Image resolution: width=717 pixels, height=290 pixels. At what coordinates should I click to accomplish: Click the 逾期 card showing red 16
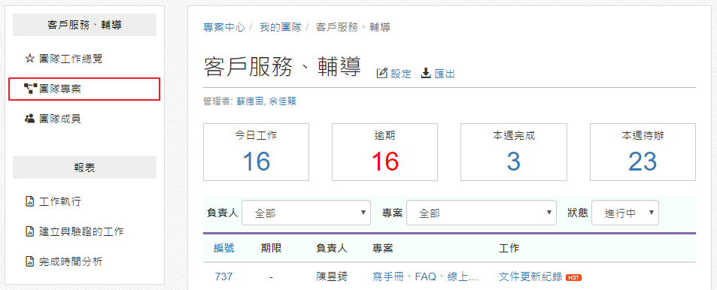pyautogui.click(x=384, y=152)
